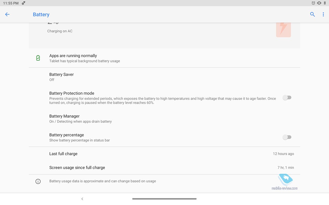Tap the Last full charge row

tap(164, 154)
